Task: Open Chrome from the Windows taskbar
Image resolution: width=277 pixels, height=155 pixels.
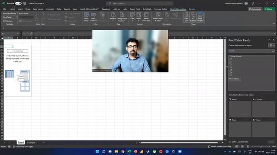Action: pyautogui.click(x=123, y=152)
